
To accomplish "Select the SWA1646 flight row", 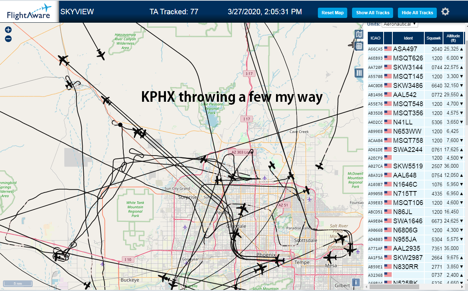I will (x=416, y=221).
